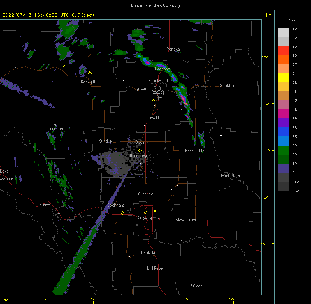
Task: Click the 57 dBZ orange legend swatch
Action: [x=284, y=60]
